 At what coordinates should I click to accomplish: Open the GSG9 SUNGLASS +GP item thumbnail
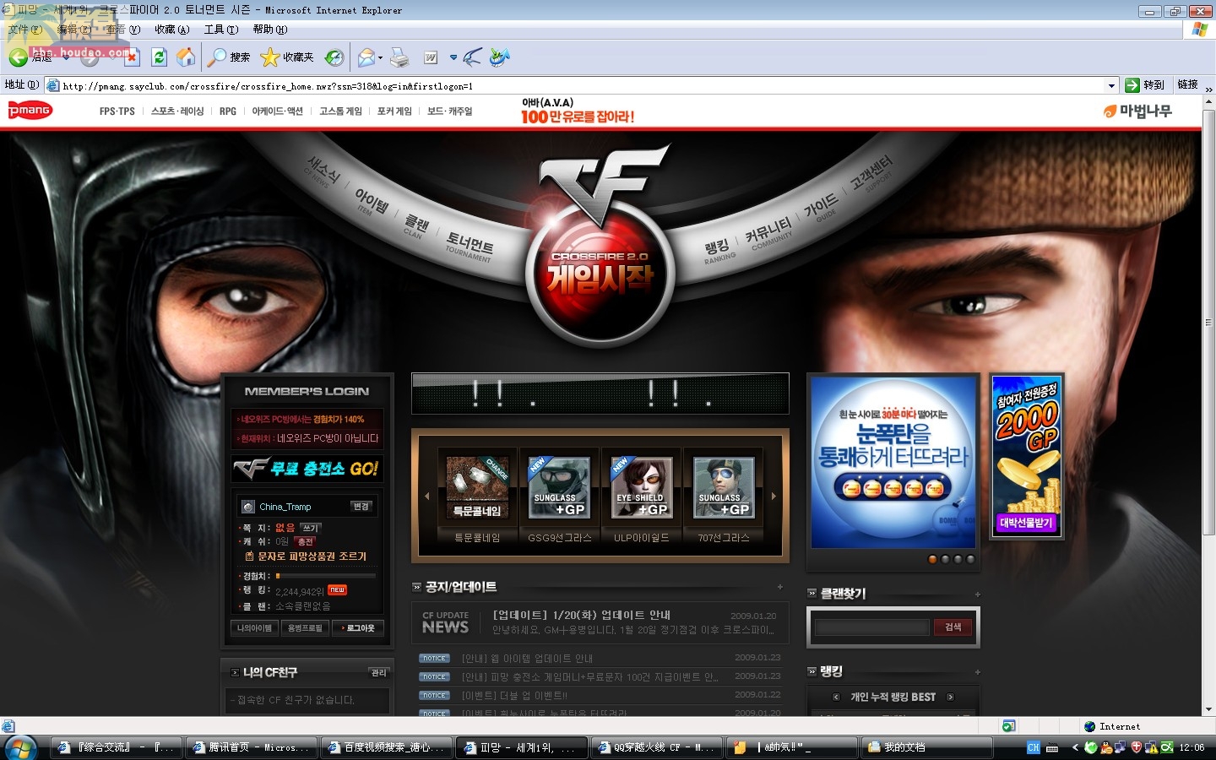[558, 487]
